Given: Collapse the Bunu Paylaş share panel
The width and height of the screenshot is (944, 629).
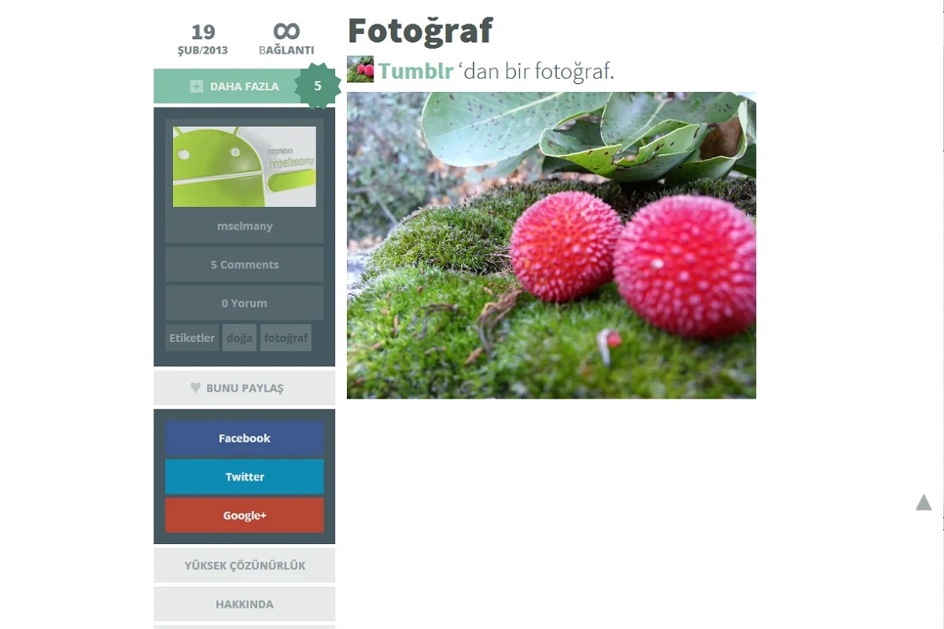Looking at the screenshot, I should 244,388.
